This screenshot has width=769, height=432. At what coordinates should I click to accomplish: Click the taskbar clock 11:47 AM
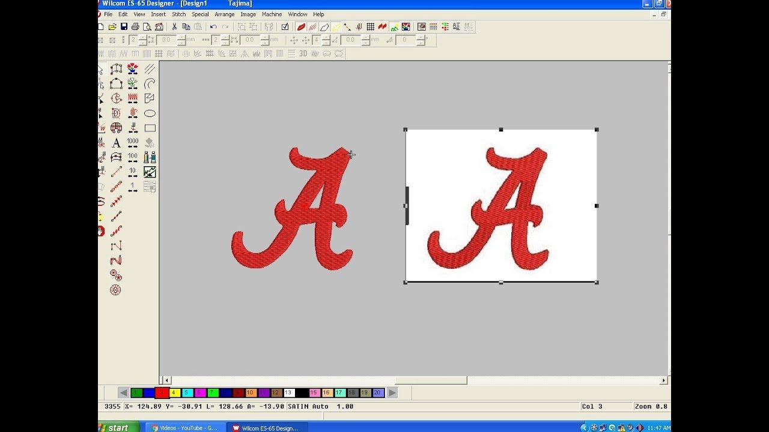click(659, 428)
